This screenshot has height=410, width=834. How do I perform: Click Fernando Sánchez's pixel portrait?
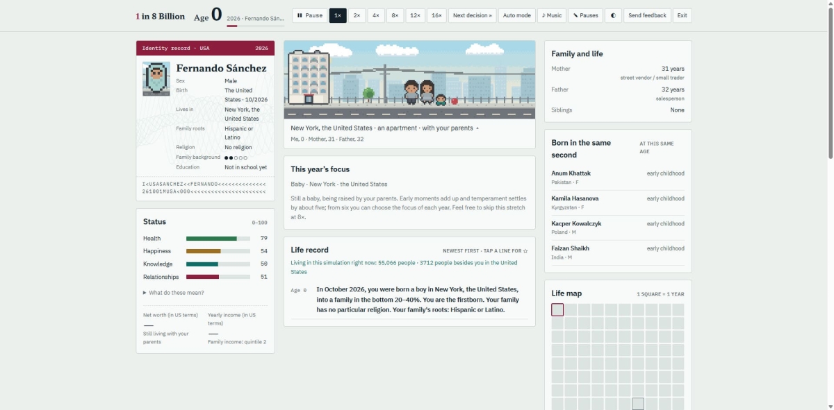(156, 78)
